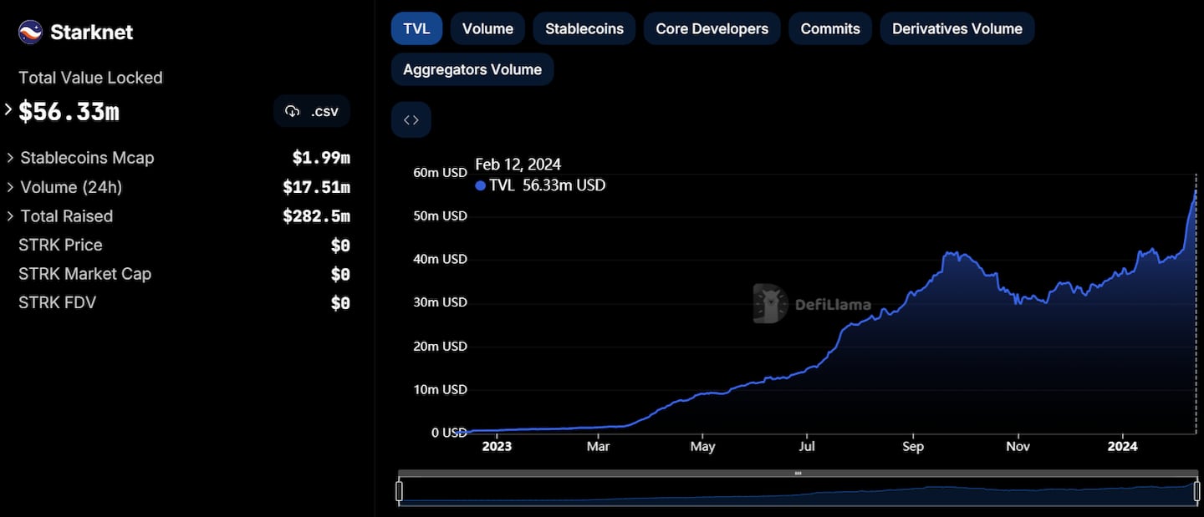Switch to the Commits tab
The image size is (1204, 517).
[x=830, y=28]
